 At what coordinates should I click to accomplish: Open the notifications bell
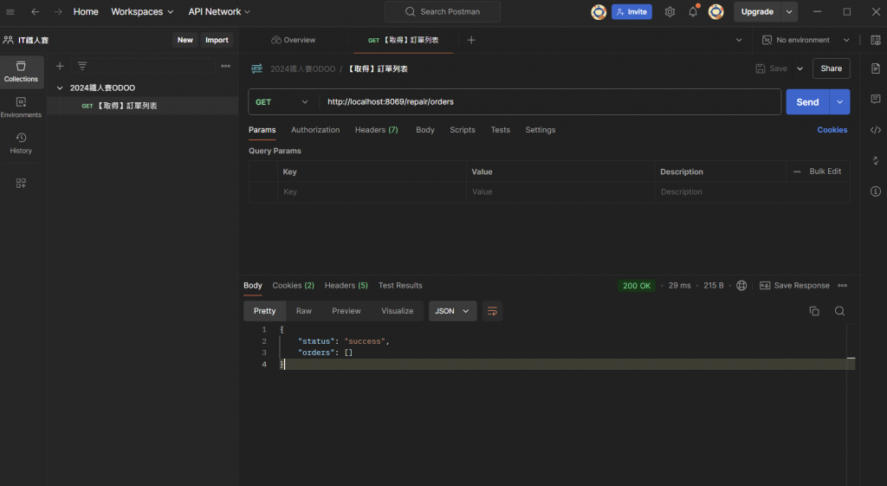pyautogui.click(x=693, y=12)
